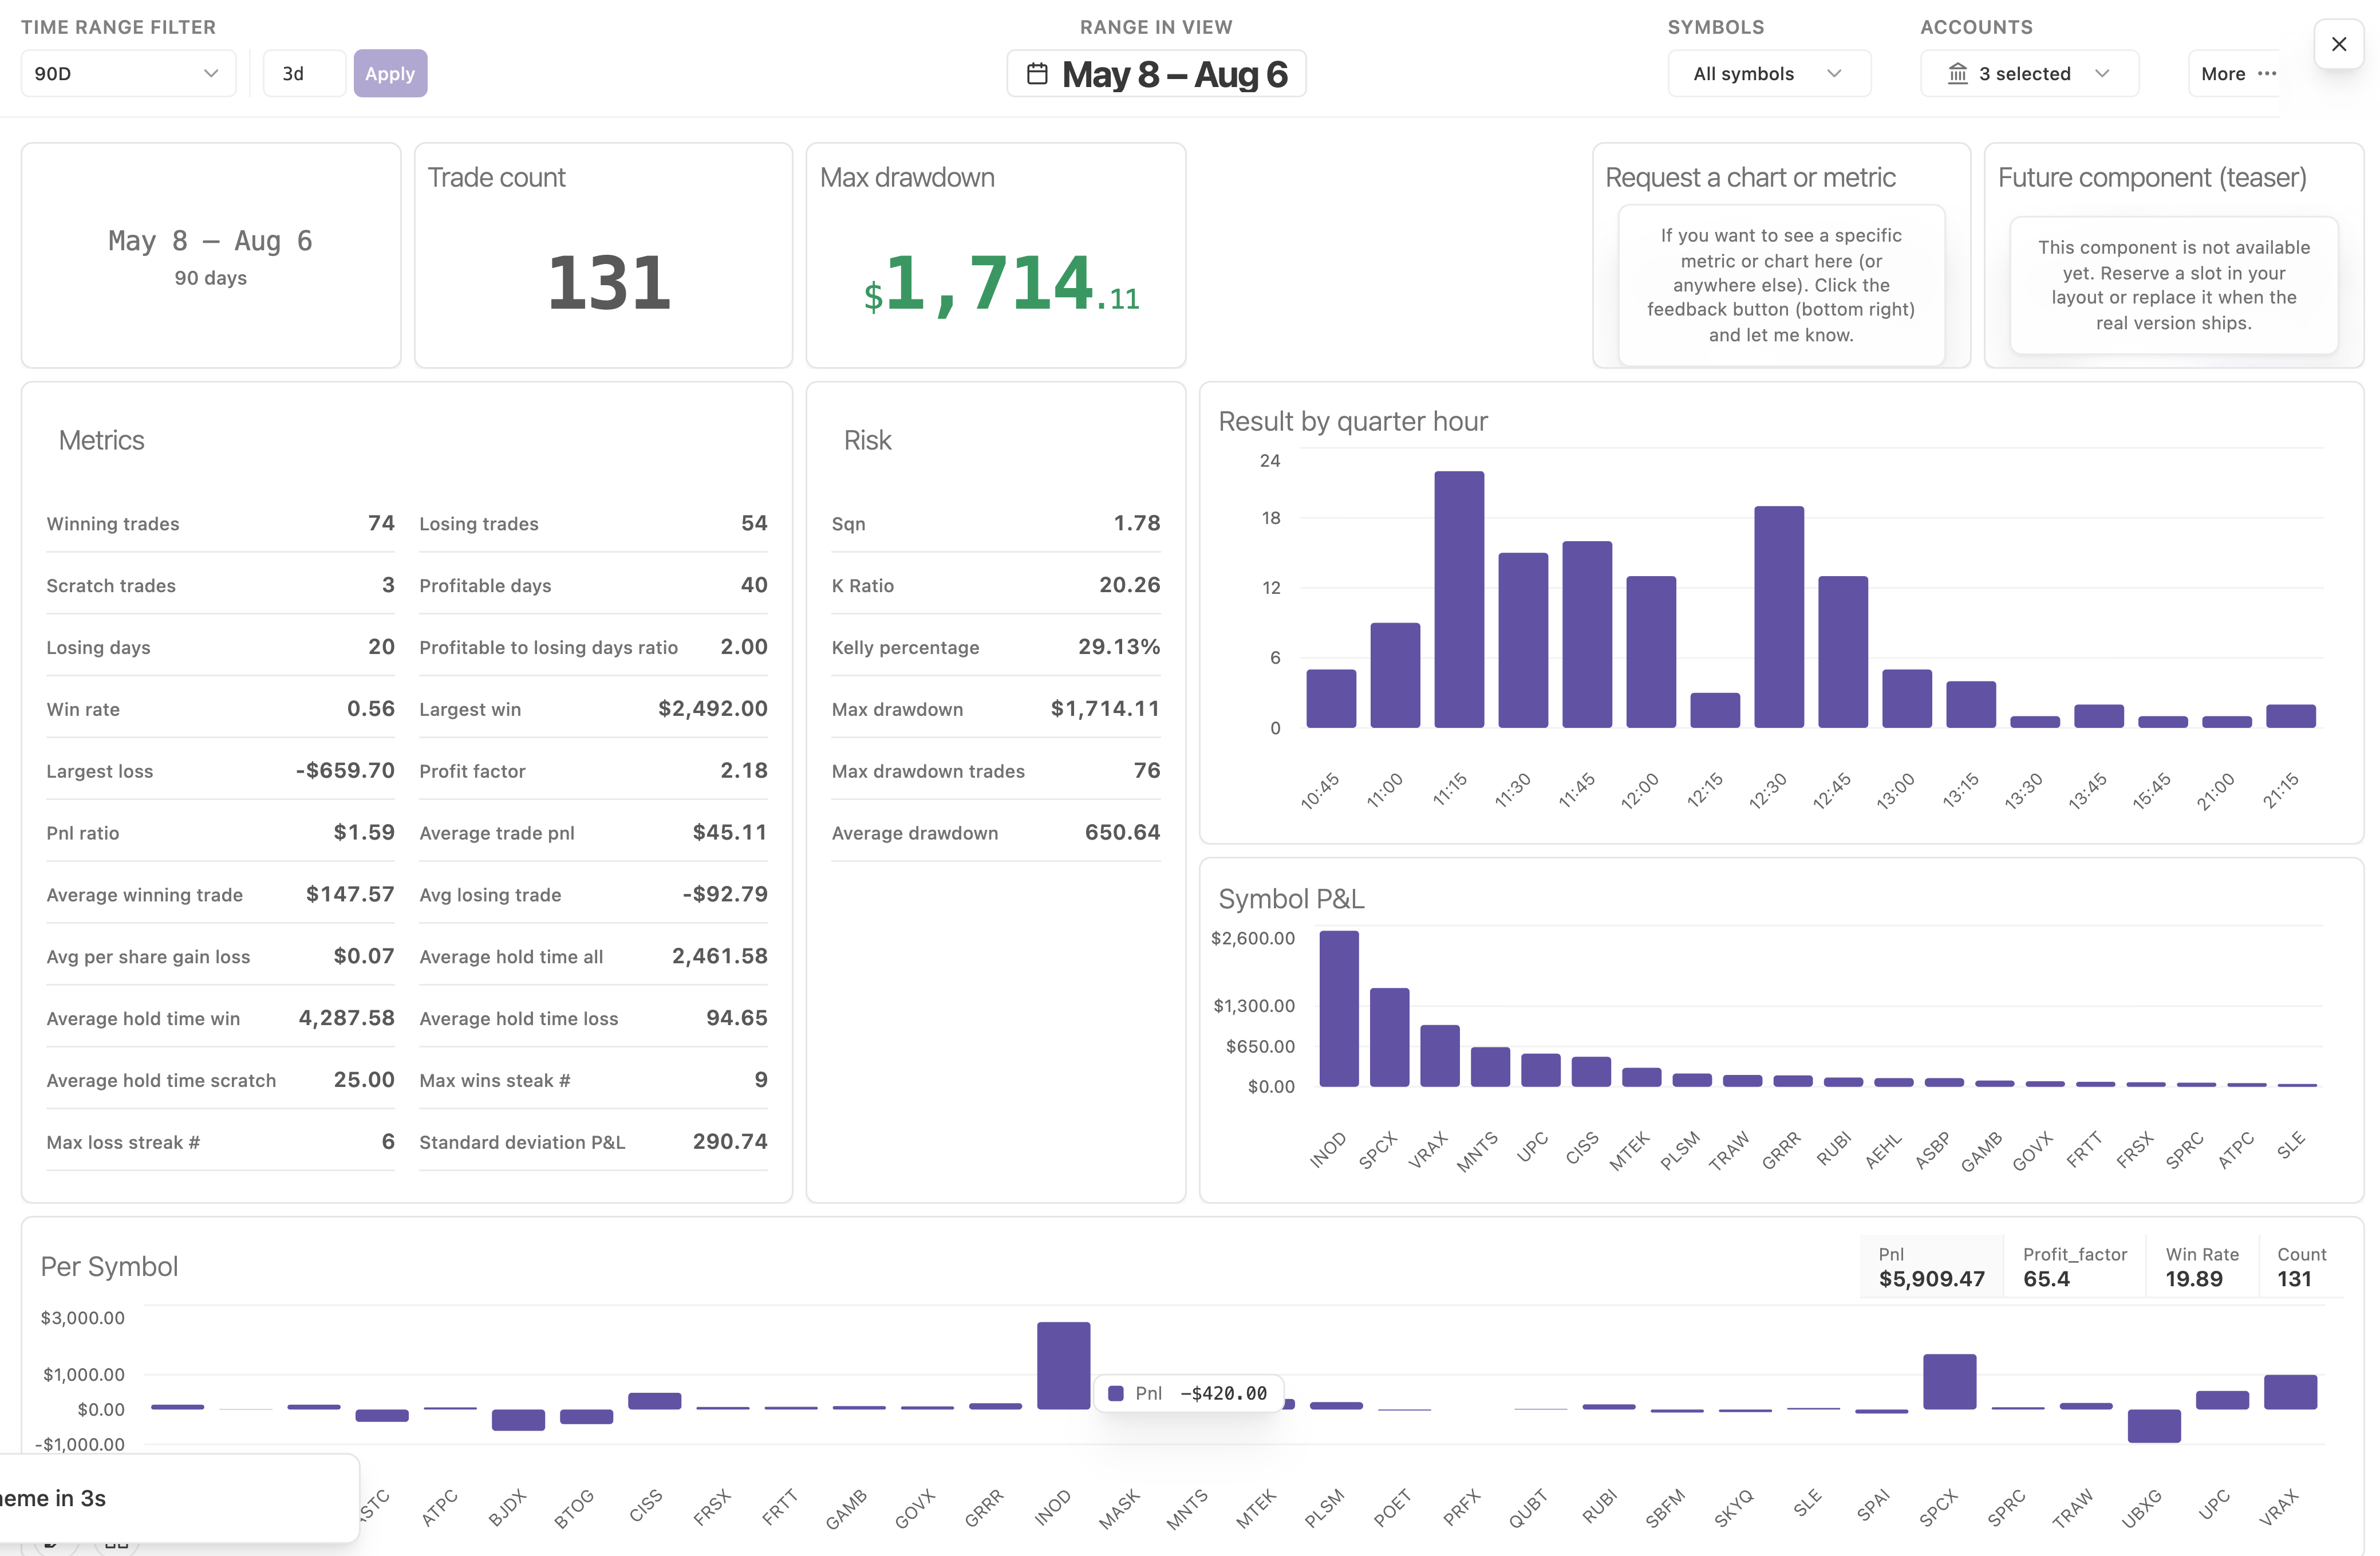Click the Largest loss value -$659.70
This screenshot has height=1556, width=2380.
pyautogui.click(x=345, y=771)
